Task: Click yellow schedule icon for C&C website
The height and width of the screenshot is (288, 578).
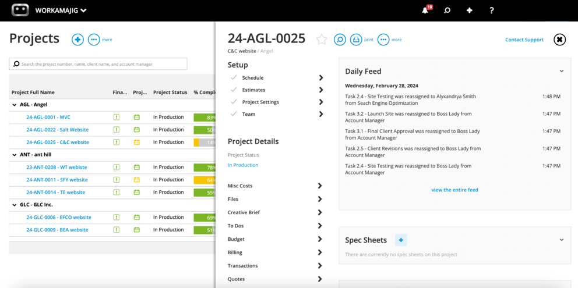Action: tap(137, 142)
